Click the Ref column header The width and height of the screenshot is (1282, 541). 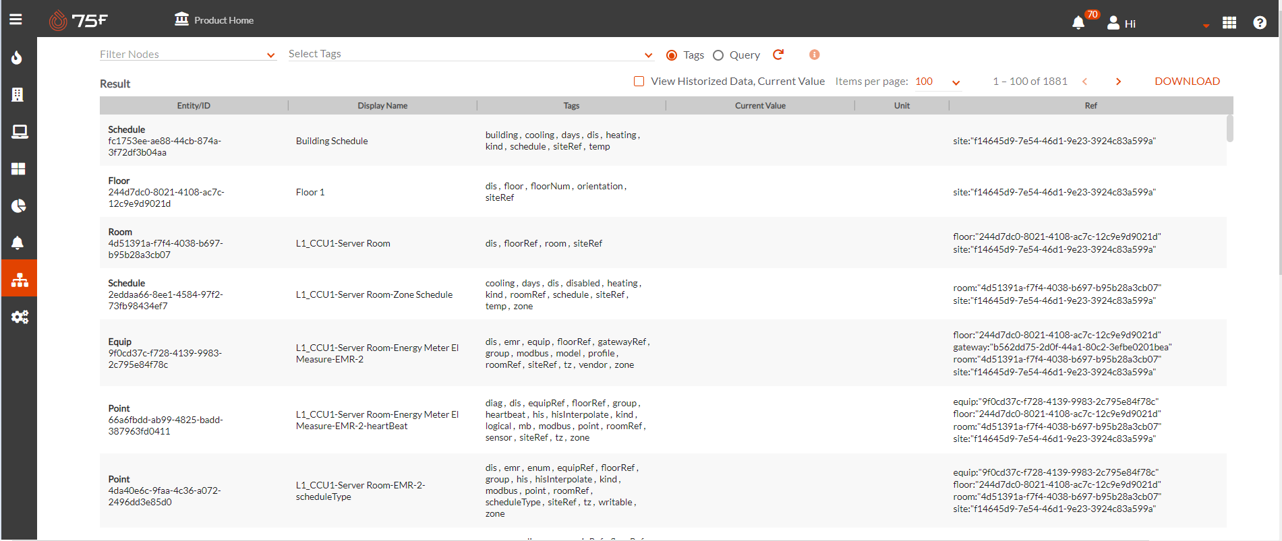click(x=1090, y=106)
